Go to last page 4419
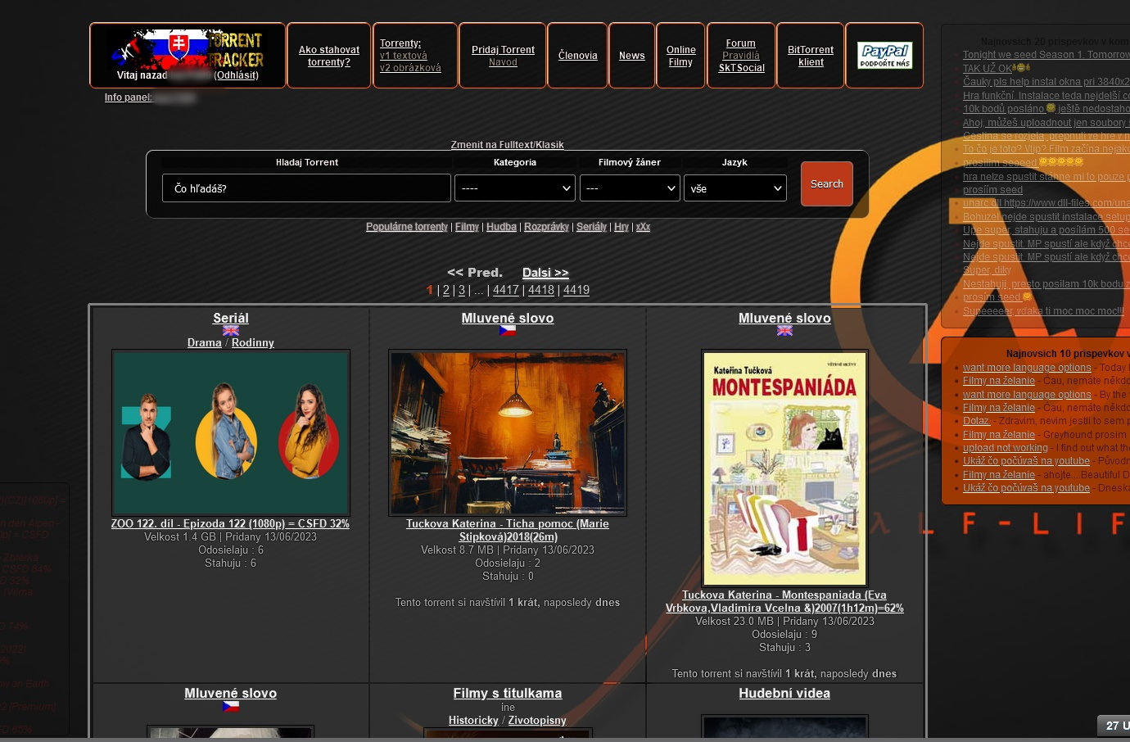This screenshot has width=1130, height=742. [x=576, y=290]
